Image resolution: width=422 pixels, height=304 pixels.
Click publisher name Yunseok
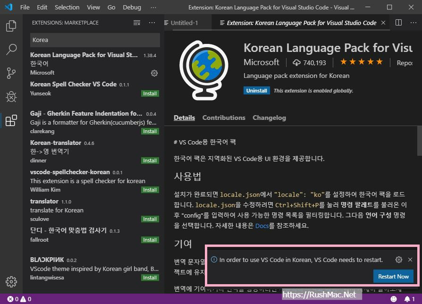point(41,93)
